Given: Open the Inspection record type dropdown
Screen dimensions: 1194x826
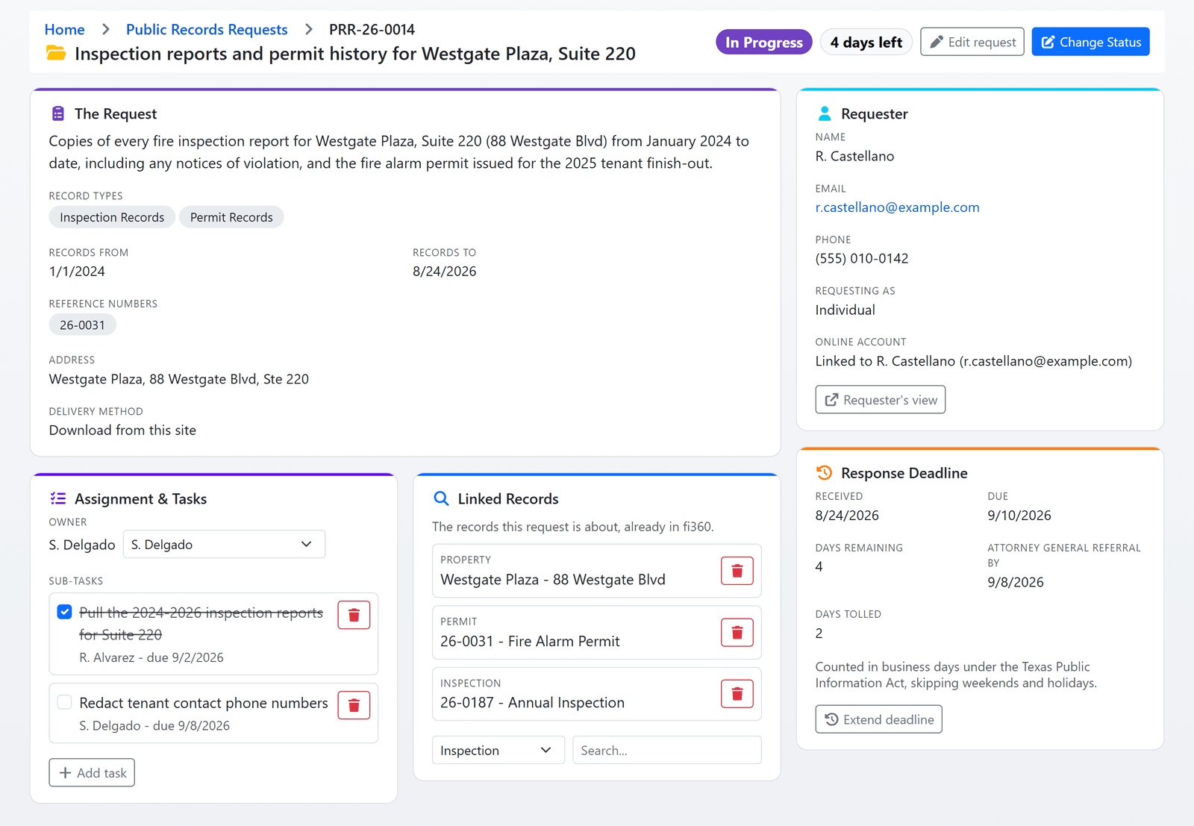Looking at the screenshot, I should click(498, 750).
